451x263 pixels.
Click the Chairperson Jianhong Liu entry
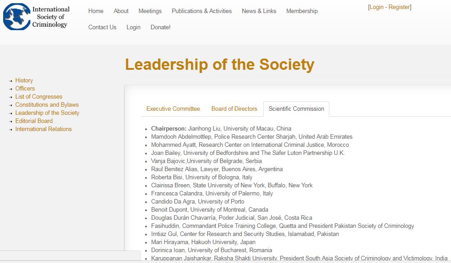click(221, 128)
